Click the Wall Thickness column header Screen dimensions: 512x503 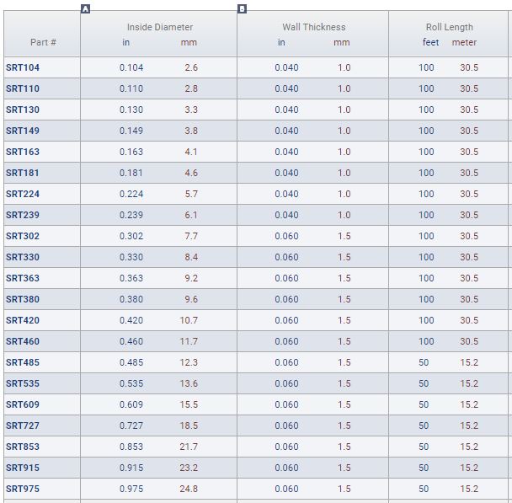pyautogui.click(x=313, y=27)
